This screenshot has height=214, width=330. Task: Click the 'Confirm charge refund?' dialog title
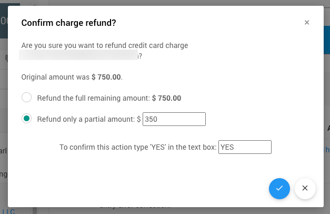[68, 23]
